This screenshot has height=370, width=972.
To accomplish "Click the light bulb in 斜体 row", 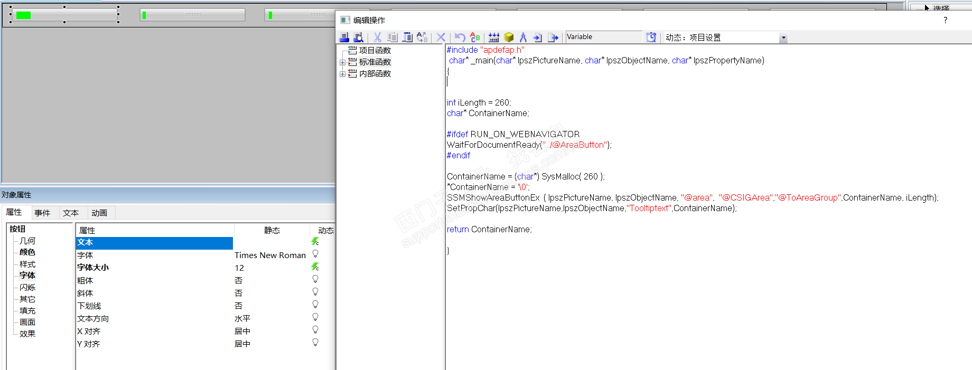I will 315,292.
